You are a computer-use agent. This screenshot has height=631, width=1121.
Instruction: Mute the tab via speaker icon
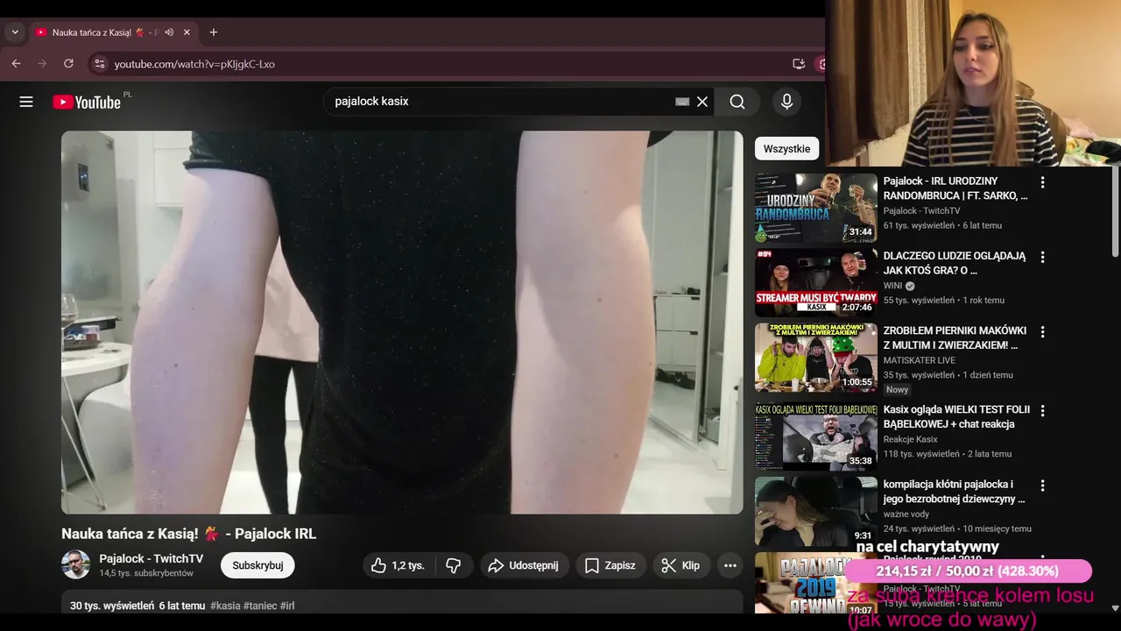point(169,32)
